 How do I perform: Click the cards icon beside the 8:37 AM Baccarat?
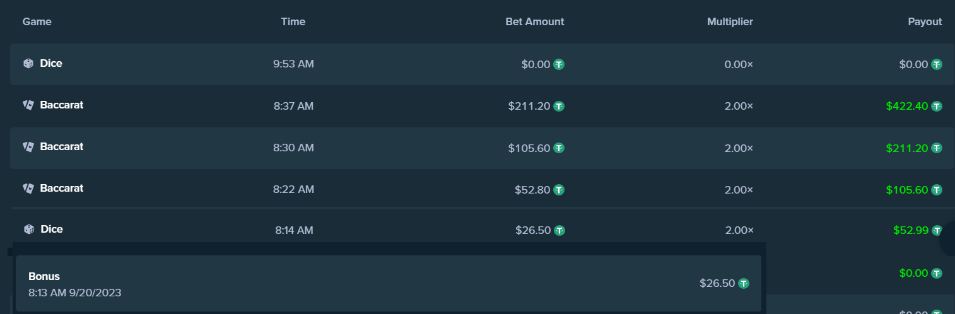click(28, 105)
